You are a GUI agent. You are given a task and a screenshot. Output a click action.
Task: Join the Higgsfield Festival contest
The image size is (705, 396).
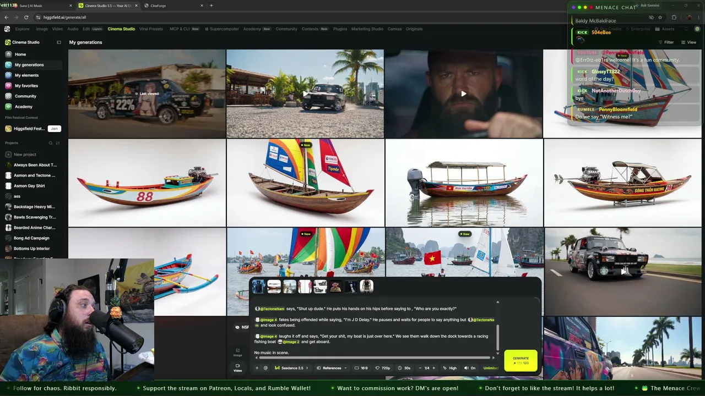(x=54, y=129)
